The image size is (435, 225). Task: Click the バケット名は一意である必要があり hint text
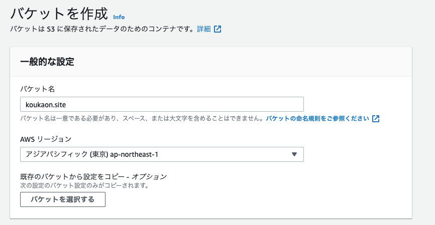(x=142, y=119)
